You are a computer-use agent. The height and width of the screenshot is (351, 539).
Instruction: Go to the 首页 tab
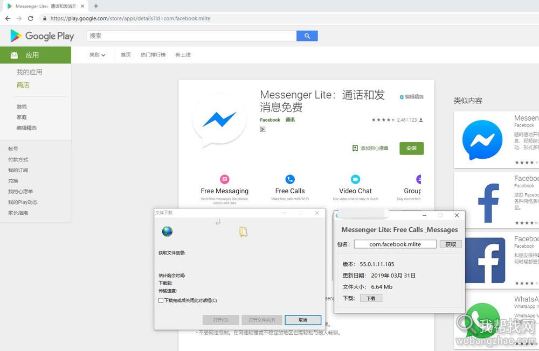coord(126,55)
